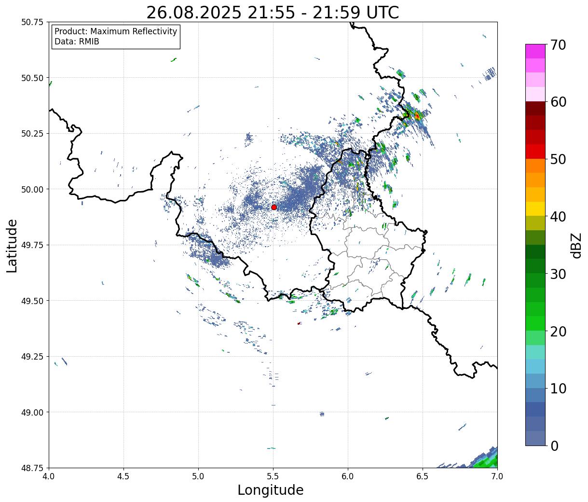Viewport: 588px width, 502px height.
Task: Click the orange-red storm core near 6.45°E, 50.33°N
Action: pyautogui.click(x=417, y=116)
